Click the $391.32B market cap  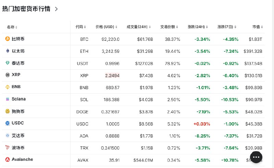point(253,51)
